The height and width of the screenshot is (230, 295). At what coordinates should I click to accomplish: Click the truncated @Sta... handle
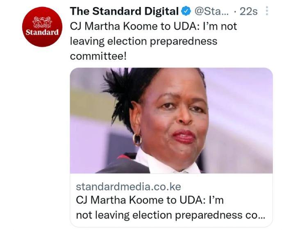pyautogui.click(x=211, y=11)
